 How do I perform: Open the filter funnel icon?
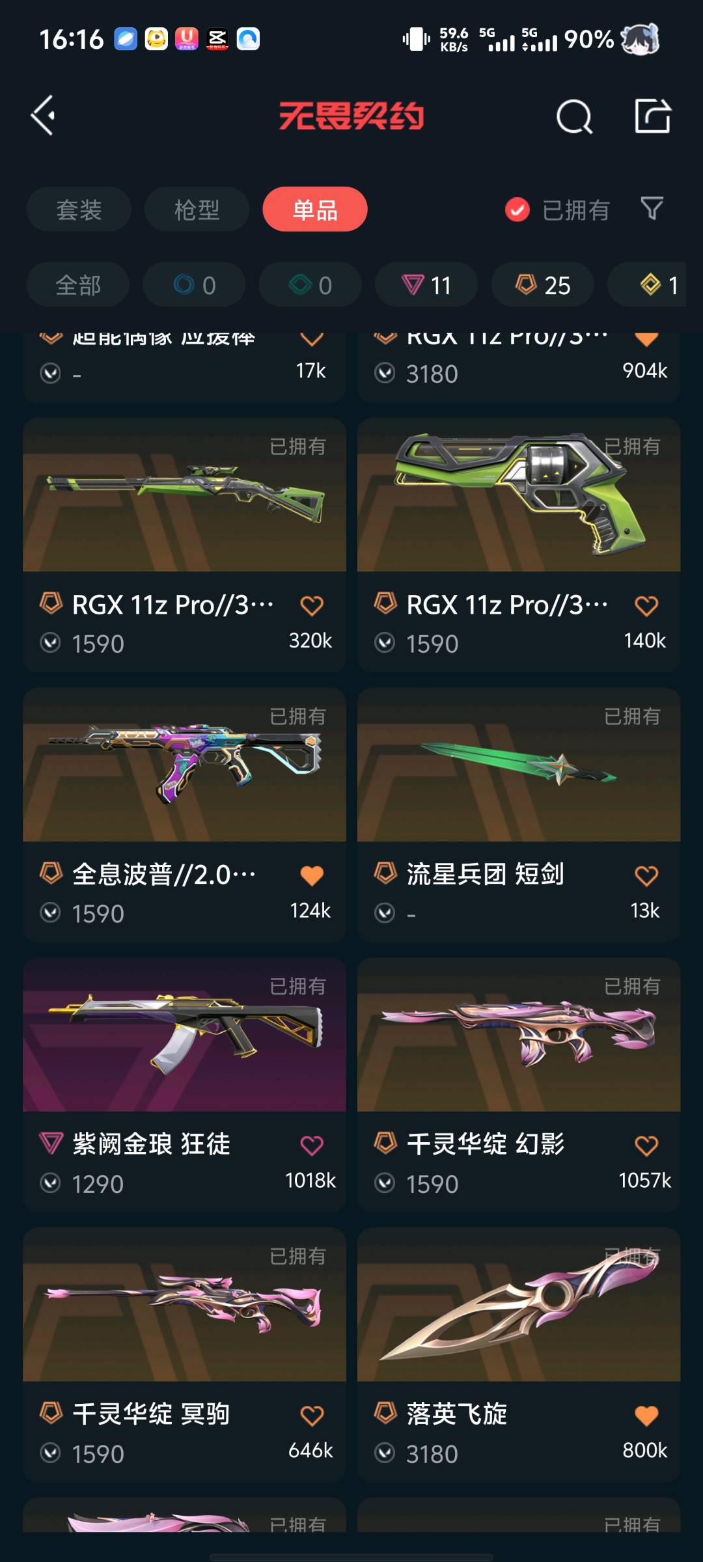[652, 209]
